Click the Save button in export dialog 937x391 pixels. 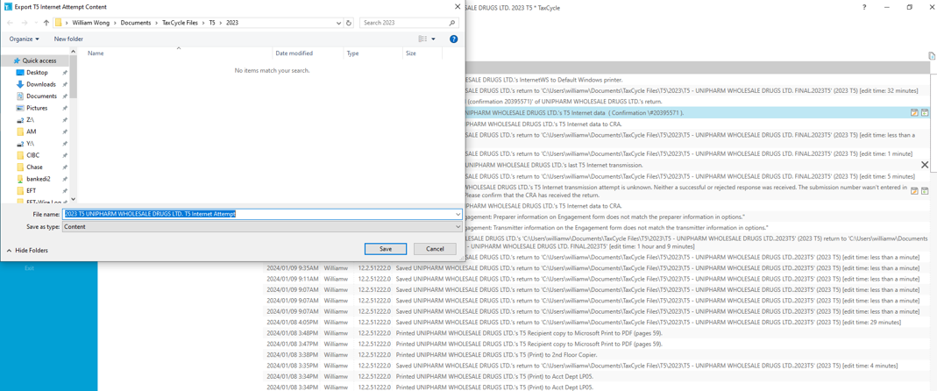[386, 249]
